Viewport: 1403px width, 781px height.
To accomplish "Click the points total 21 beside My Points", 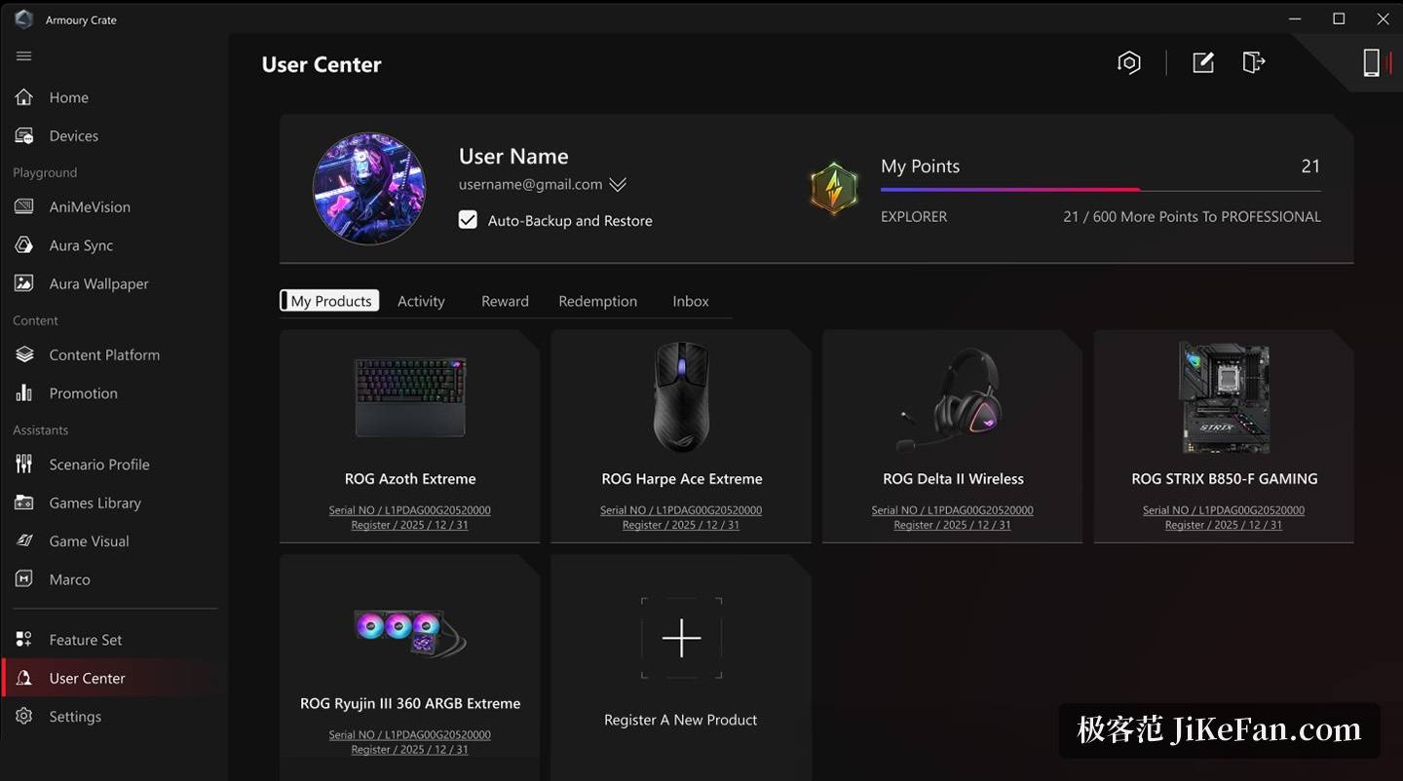I will (1311, 167).
